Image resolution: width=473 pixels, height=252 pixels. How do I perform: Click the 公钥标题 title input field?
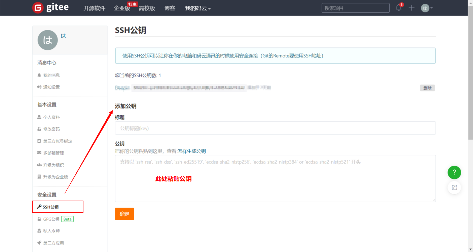235,128
